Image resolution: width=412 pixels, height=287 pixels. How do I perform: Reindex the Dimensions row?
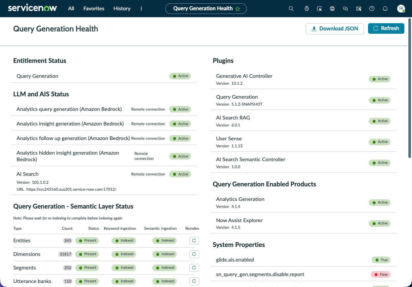pos(194,254)
